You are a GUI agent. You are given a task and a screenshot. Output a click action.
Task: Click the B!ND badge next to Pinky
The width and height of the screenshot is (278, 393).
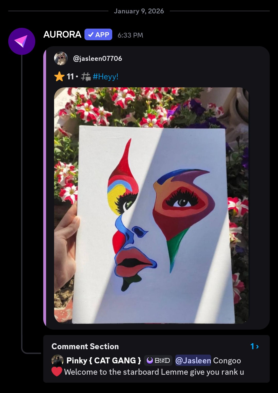[158, 360]
